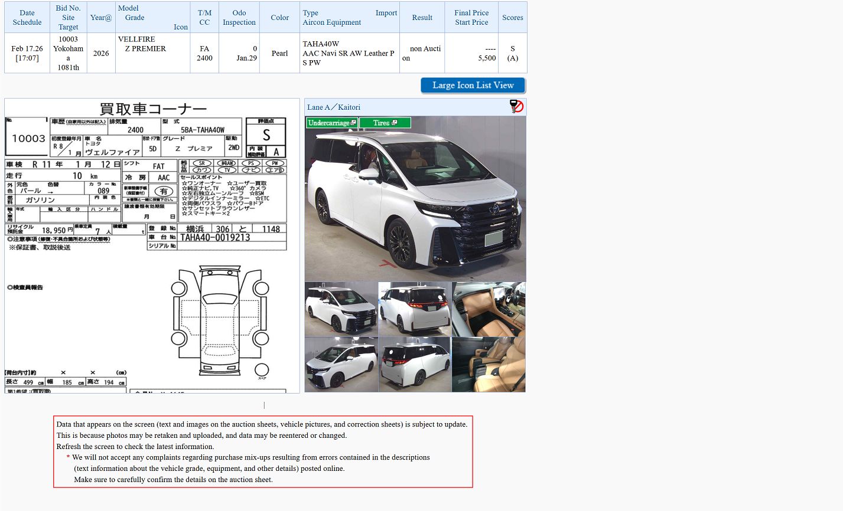This screenshot has width=843, height=511.
Task: Click the Pearl color cell
Action: tap(280, 53)
